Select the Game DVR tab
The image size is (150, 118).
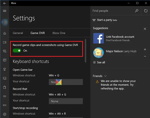(38, 33)
